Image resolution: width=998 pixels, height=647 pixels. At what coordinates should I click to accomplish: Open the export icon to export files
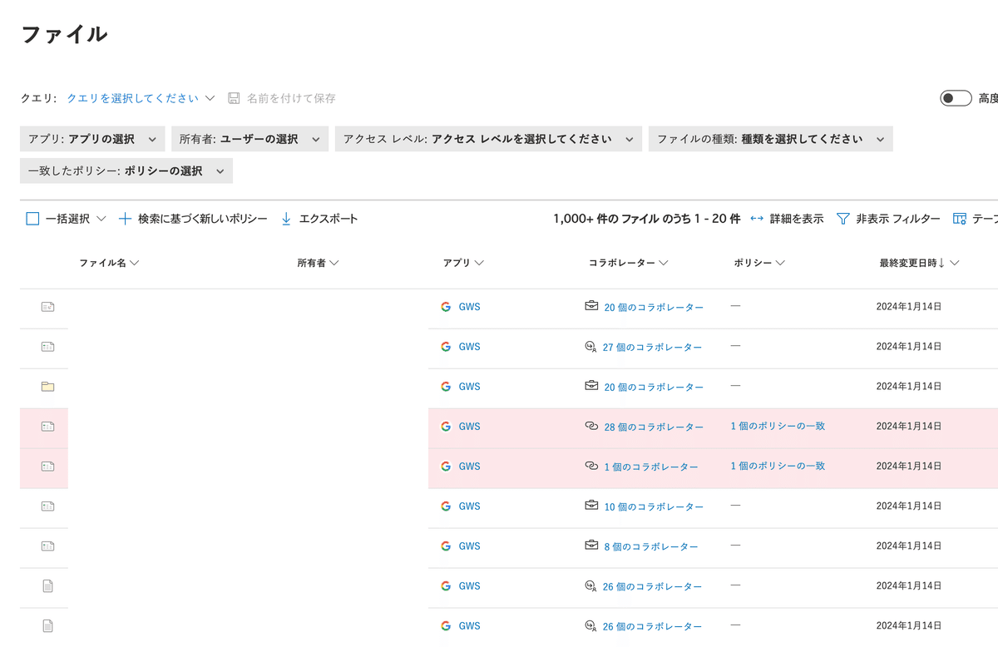point(286,218)
